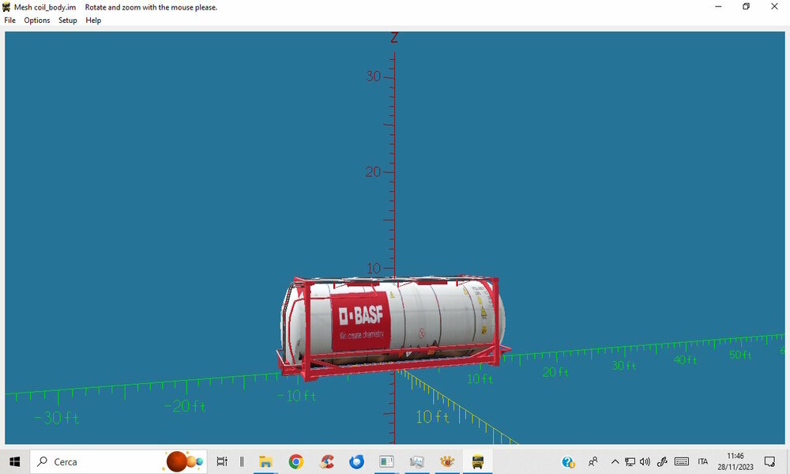Click the -30 ft axis label
Viewport: 790px width, 474px height.
56,418
